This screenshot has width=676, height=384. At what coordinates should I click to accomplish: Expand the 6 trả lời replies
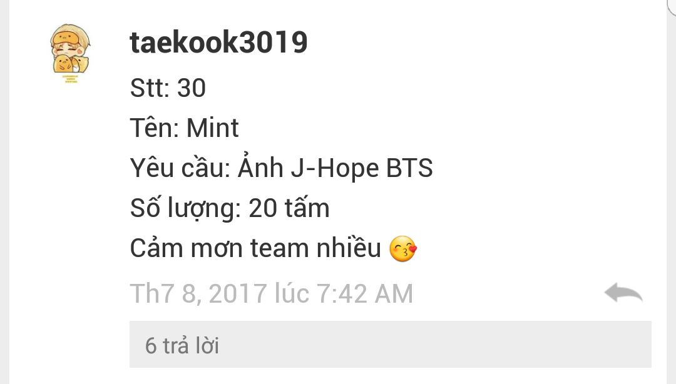click(390, 345)
